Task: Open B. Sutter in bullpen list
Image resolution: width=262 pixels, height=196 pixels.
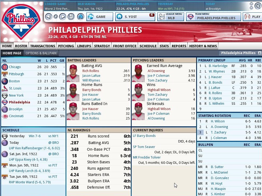Action: click(x=217, y=167)
